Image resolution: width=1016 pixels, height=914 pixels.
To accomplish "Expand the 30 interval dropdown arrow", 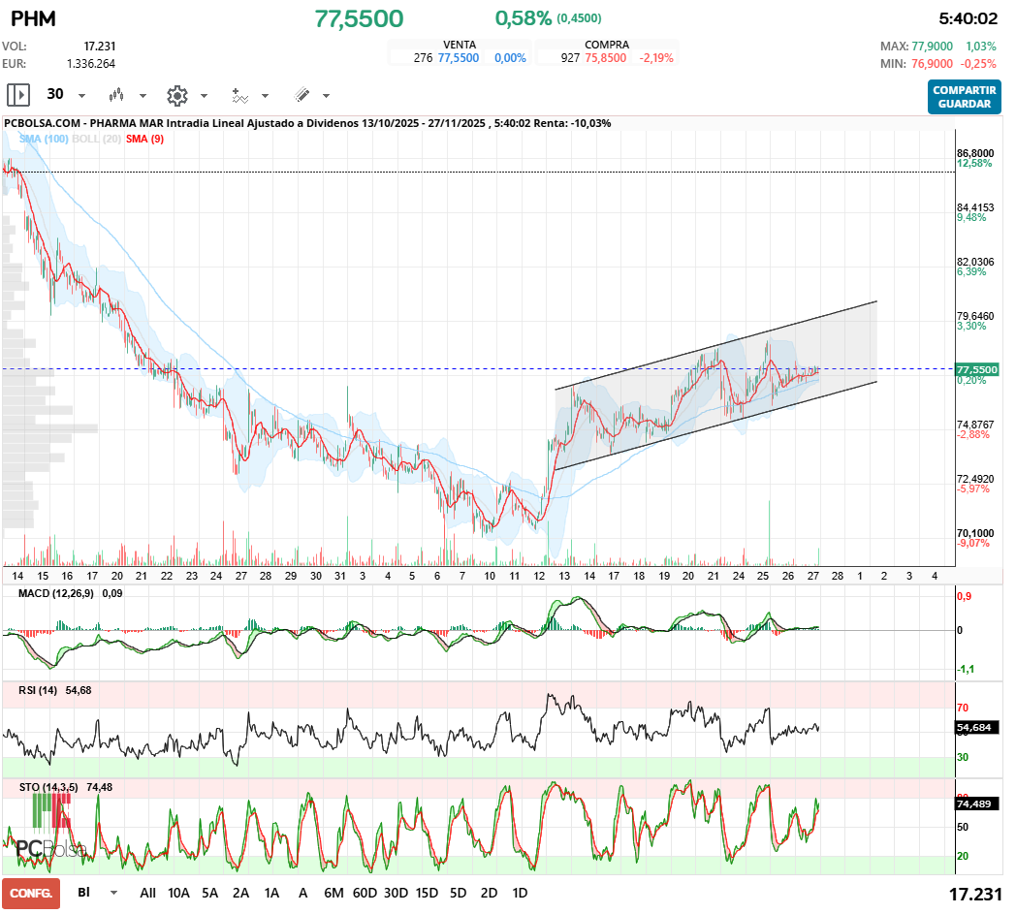I will [x=82, y=96].
